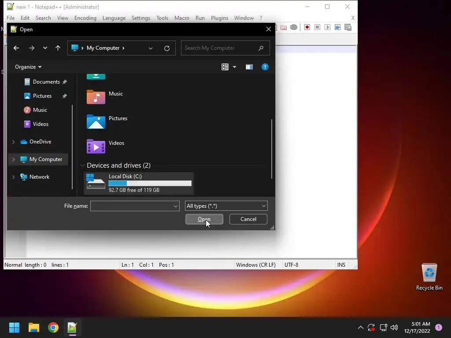This screenshot has width=451, height=338.
Task: Expand address bar previous locations dropdown
Action: [x=151, y=48]
